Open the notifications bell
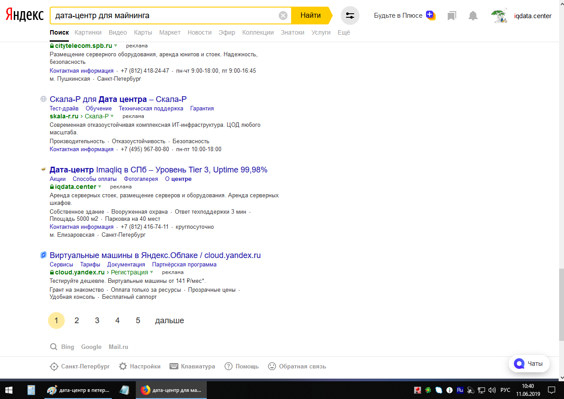This screenshot has width=564, height=399. pos(473,16)
